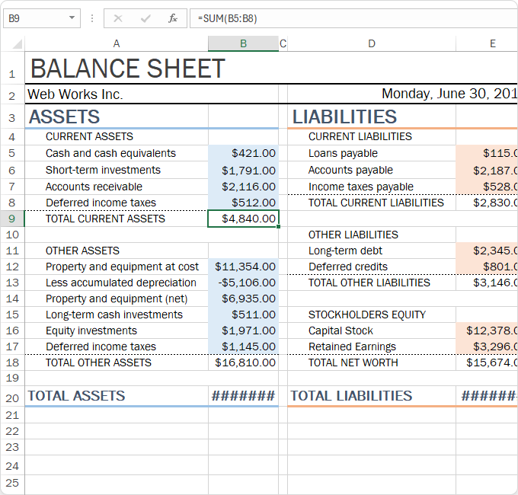Click Short-term investments label
Screen dimensions: 518x495
tap(103, 170)
